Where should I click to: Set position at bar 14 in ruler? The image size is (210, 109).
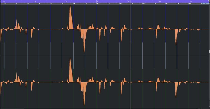(x=132, y=4)
